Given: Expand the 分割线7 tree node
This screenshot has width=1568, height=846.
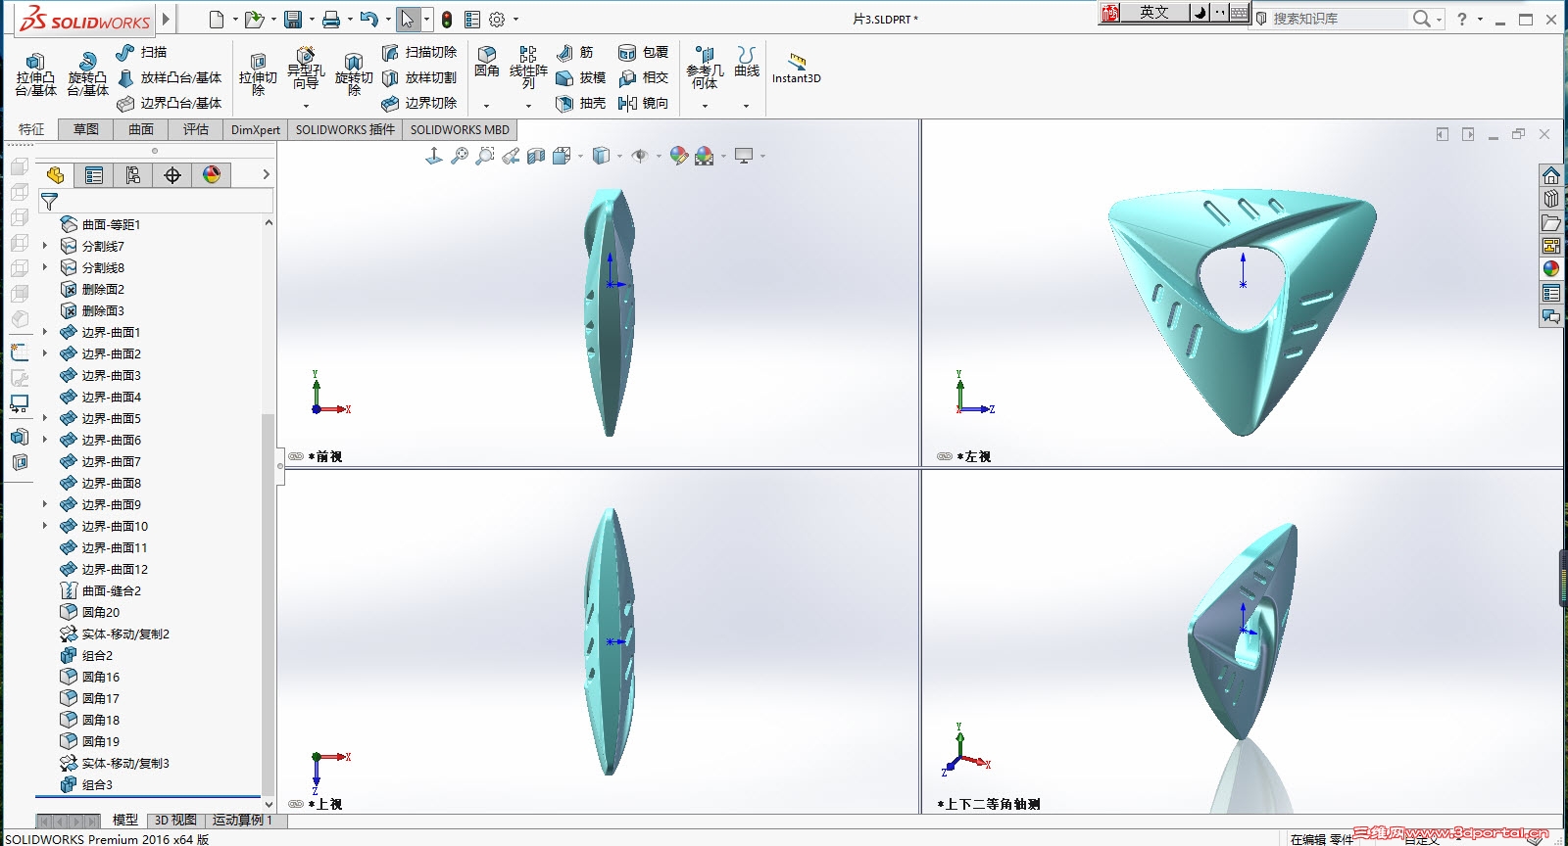Looking at the screenshot, I should click(45, 246).
